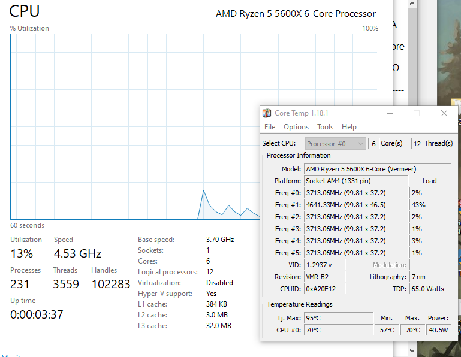Click the L1 cache value 384 KB
461x357 pixels.
click(216, 304)
